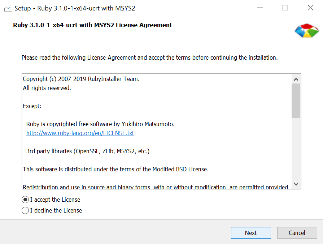Cancel the Ruby installation

click(x=297, y=233)
